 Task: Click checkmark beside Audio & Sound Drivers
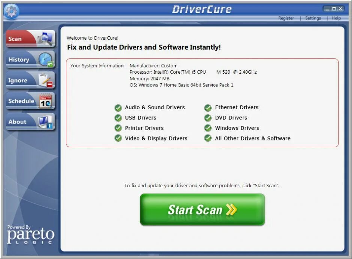coord(118,108)
